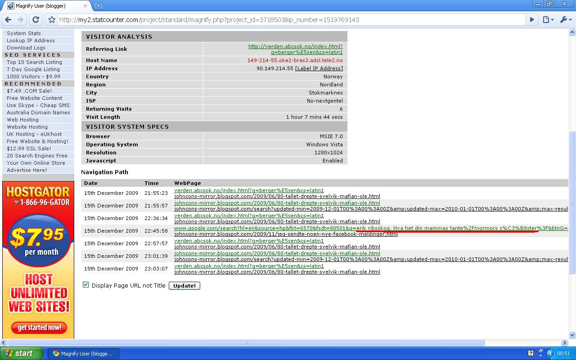The image size is (576, 360).
Task: Go forward to the next page
Action: click(20, 20)
